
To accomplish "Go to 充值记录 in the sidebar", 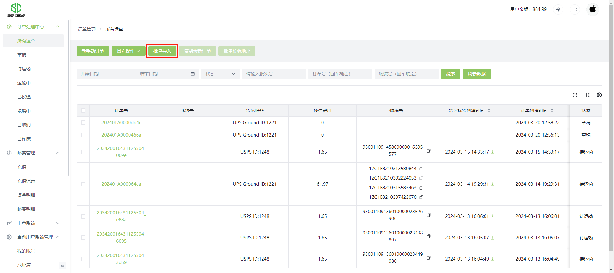I will tap(26, 181).
